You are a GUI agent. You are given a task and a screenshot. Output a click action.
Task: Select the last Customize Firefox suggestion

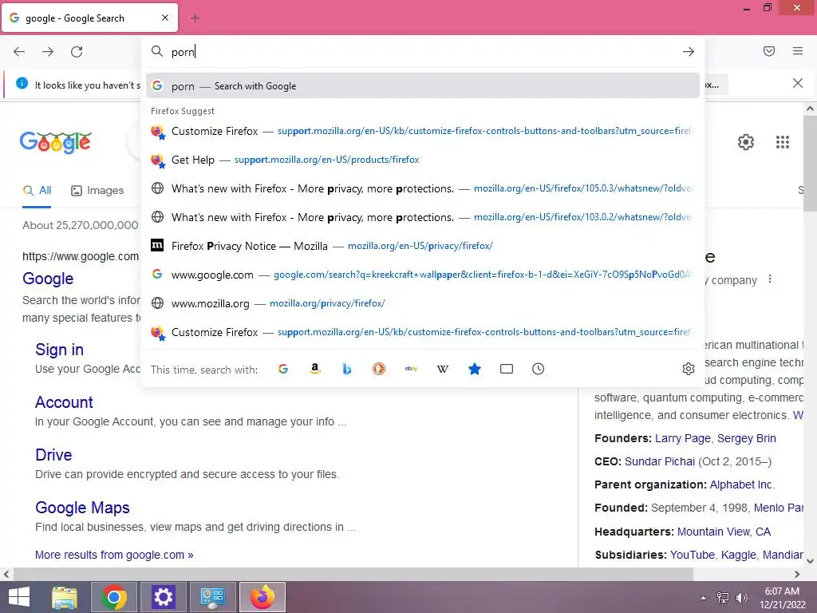(x=423, y=332)
